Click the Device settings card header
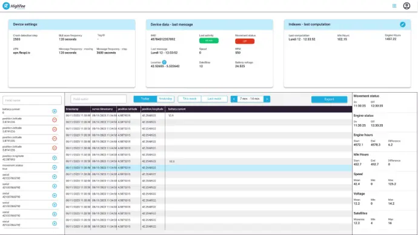 [71, 24]
